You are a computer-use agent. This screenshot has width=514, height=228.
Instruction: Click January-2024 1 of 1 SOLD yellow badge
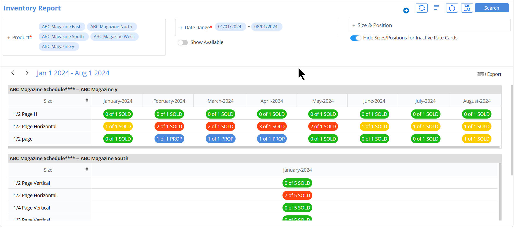[x=118, y=126]
